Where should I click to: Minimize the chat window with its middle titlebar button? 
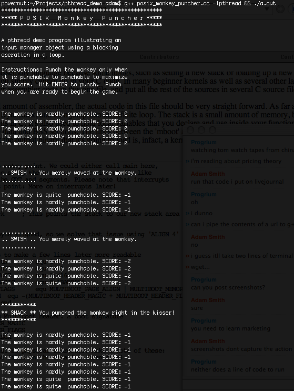tap(201, 130)
